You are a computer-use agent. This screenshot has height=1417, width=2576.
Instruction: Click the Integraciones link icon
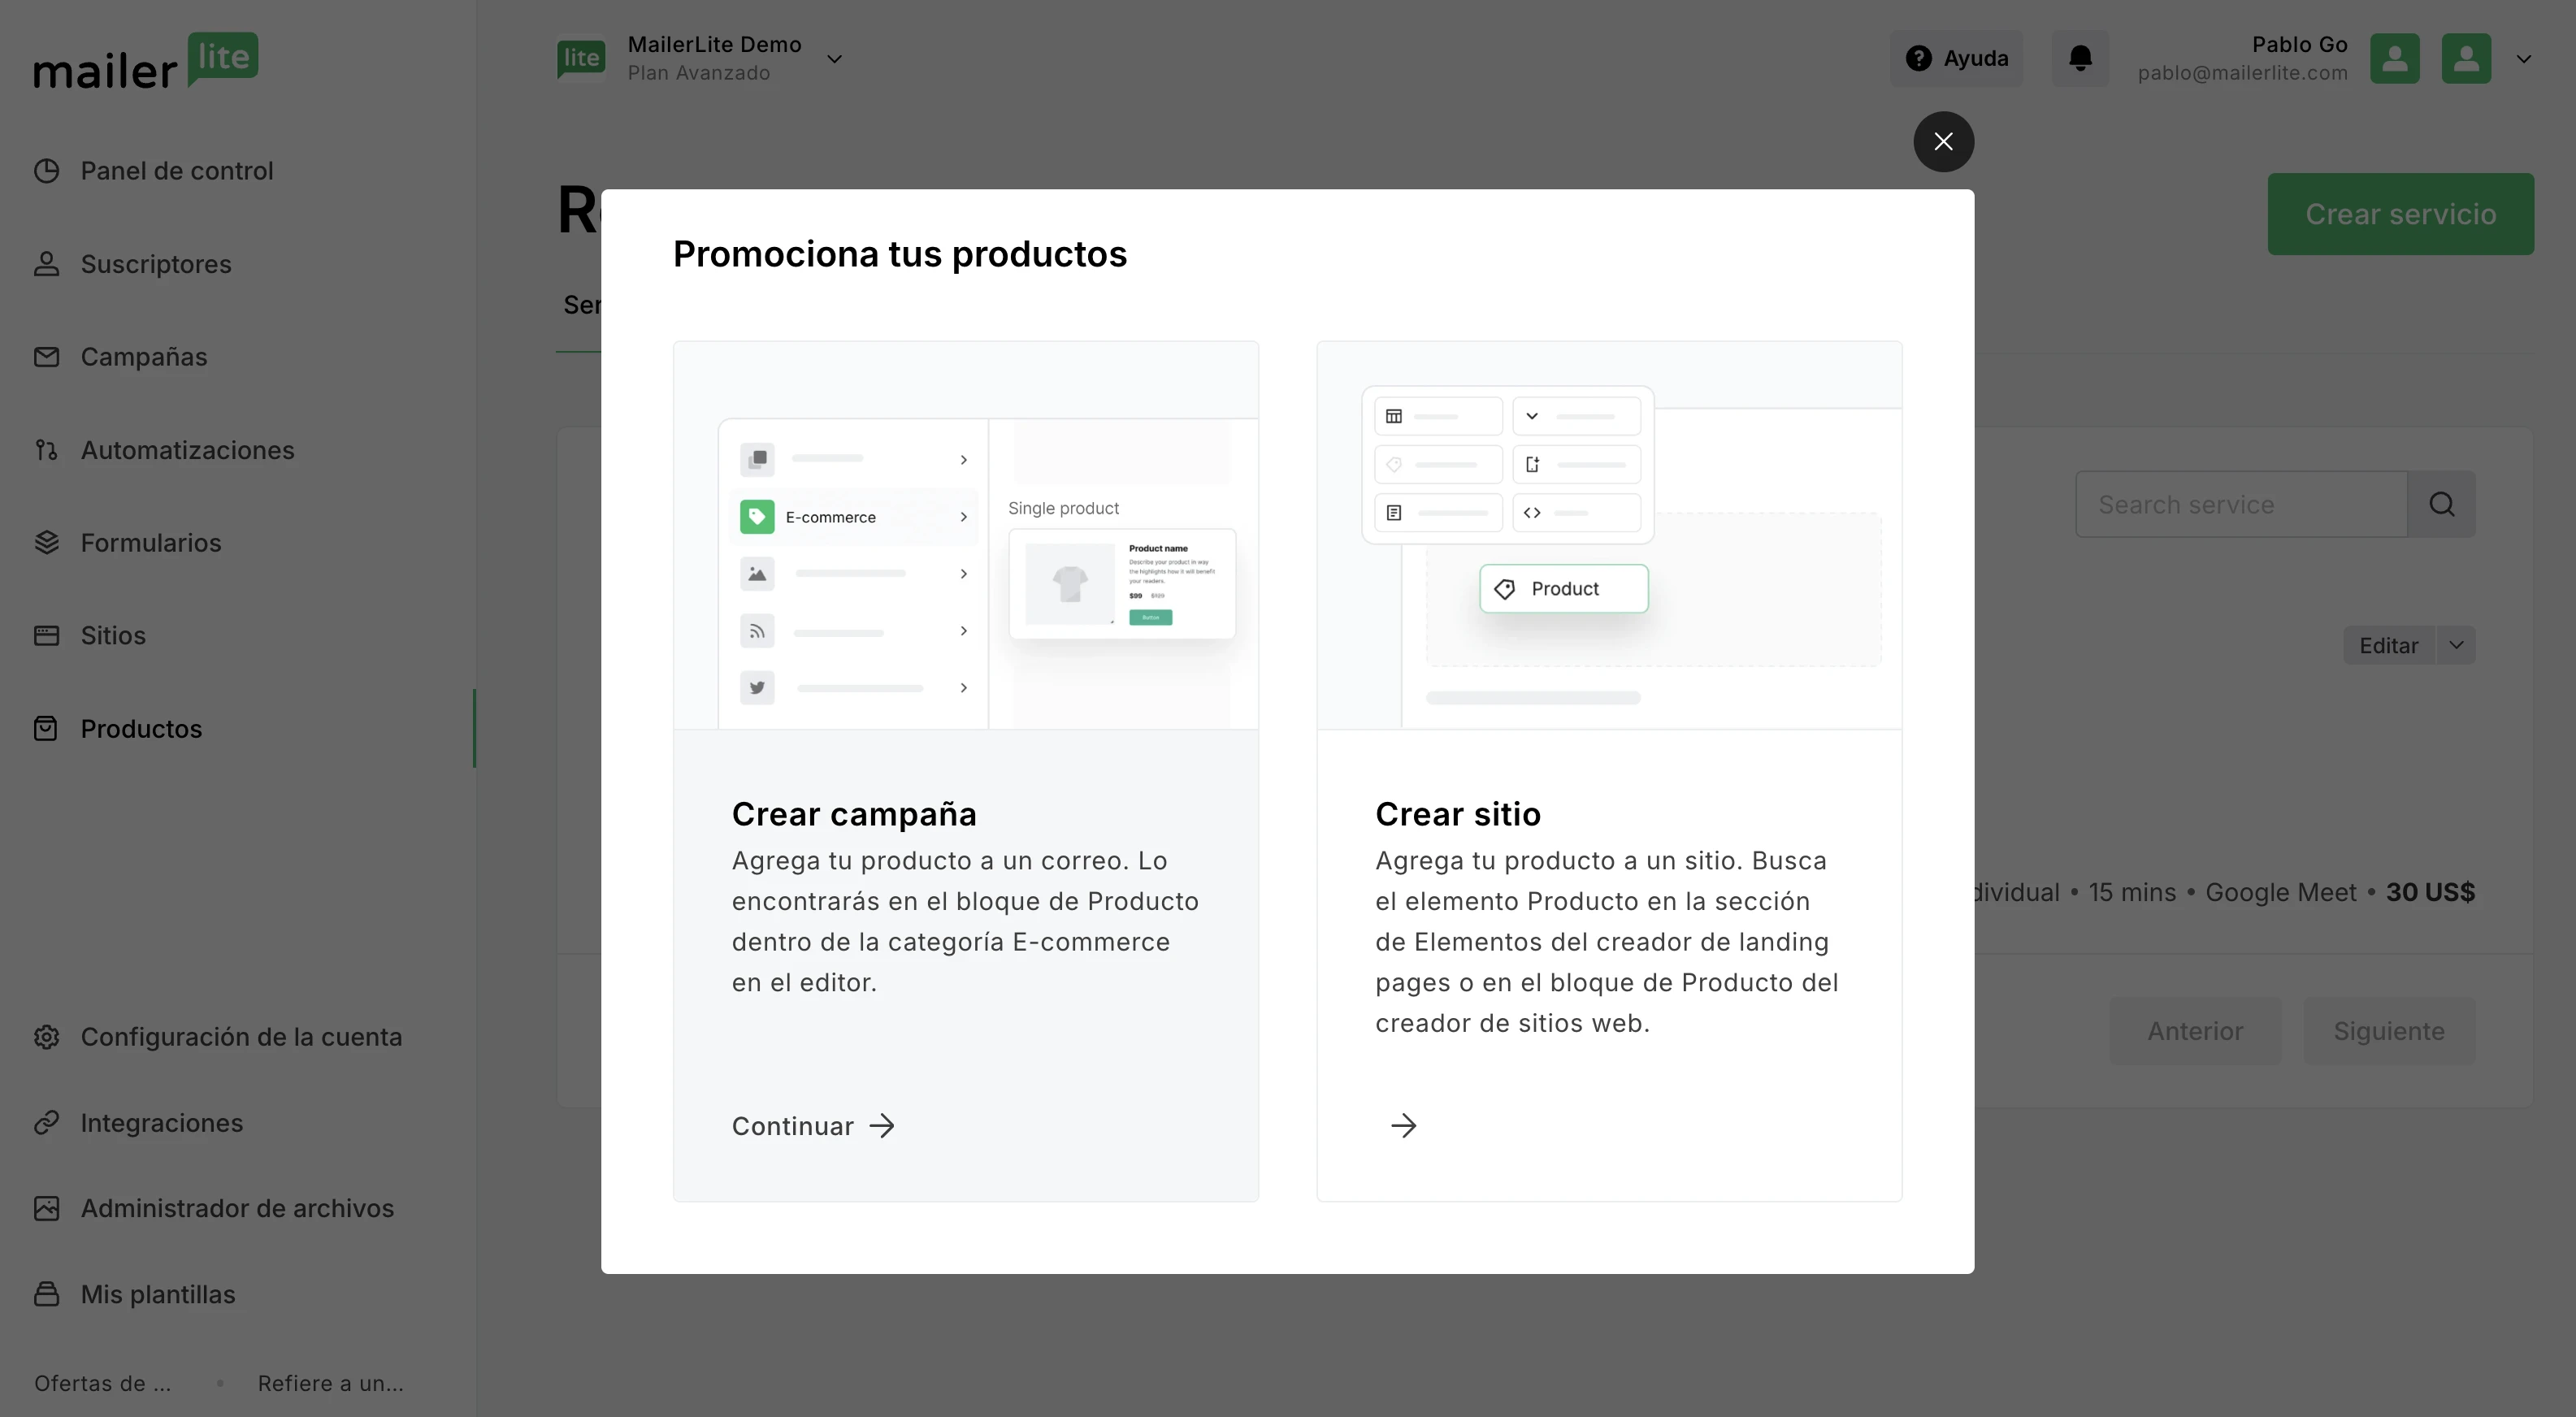click(46, 1123)
